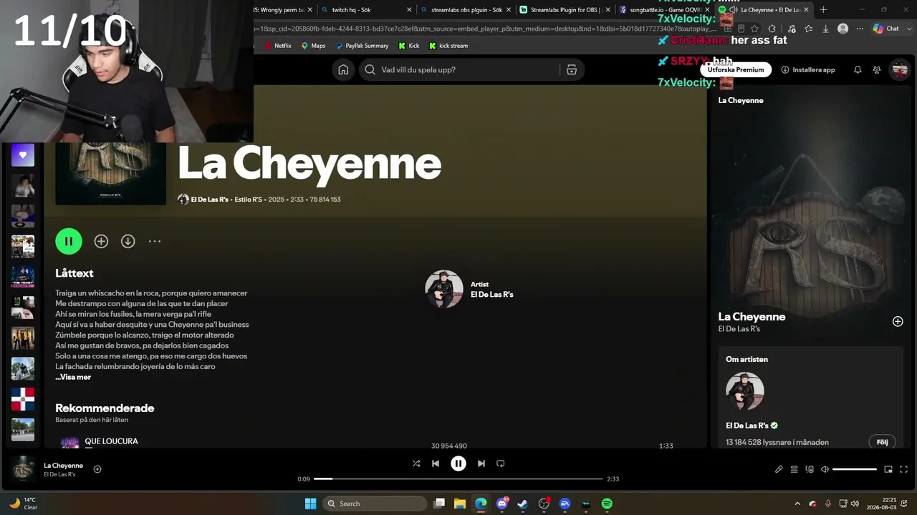Open the Dominican flag playlist in sidebar
The width and height of the screenshot is (917, 515).
23,399
